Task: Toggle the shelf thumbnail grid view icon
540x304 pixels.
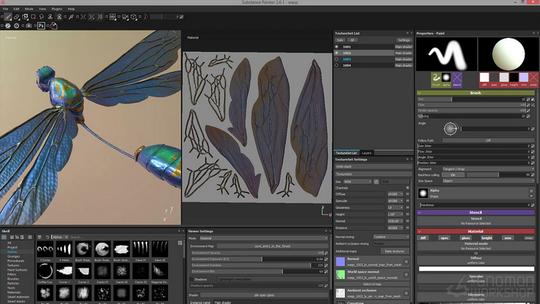Action: [x=180, y=243]
